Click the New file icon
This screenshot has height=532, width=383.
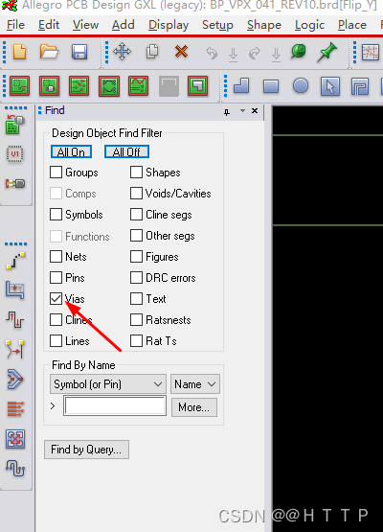click(x=19, y=52)
